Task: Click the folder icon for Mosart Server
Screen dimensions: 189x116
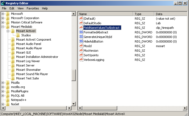Action: click(x=13, y=65)
